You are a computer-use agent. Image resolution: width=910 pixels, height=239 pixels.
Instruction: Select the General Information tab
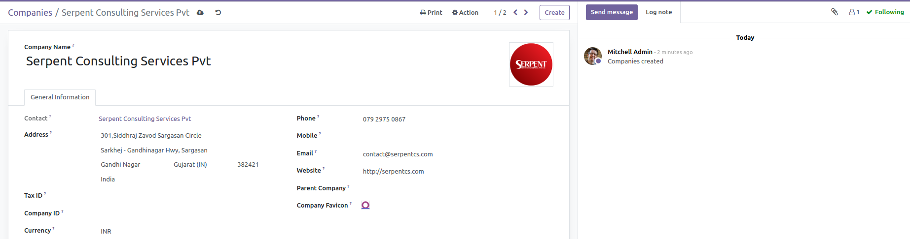pos(60,97)
